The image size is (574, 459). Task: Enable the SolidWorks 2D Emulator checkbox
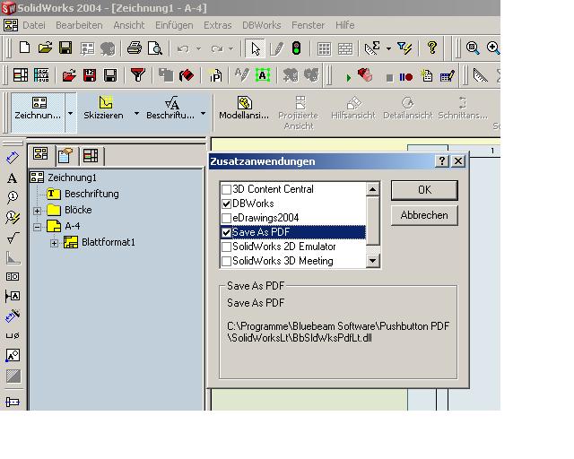226,247
